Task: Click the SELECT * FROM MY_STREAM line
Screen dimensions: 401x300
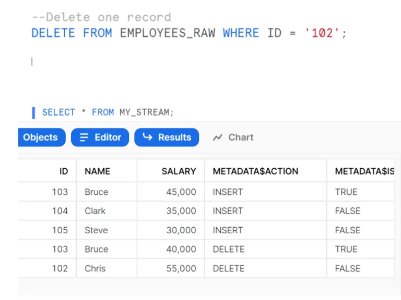Action: [108, 113]
